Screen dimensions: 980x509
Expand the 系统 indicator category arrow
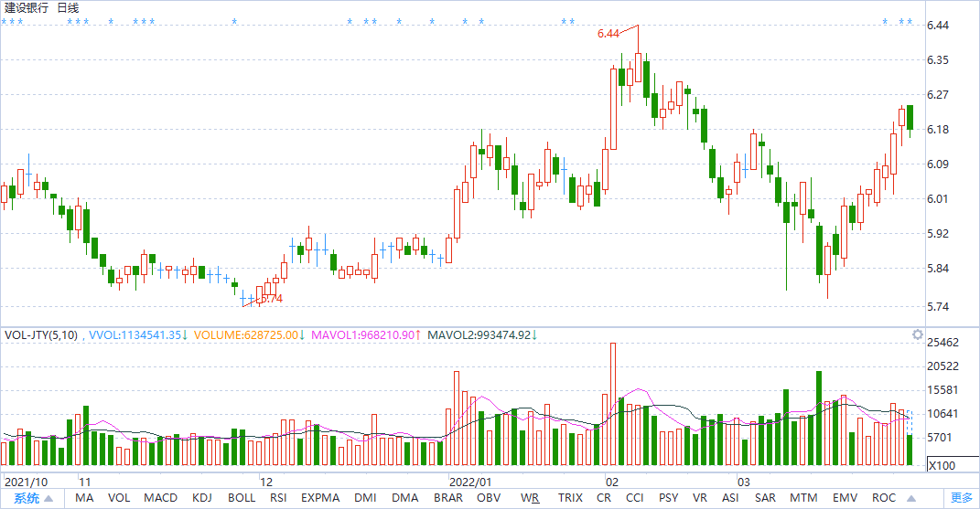pos(48,498)
